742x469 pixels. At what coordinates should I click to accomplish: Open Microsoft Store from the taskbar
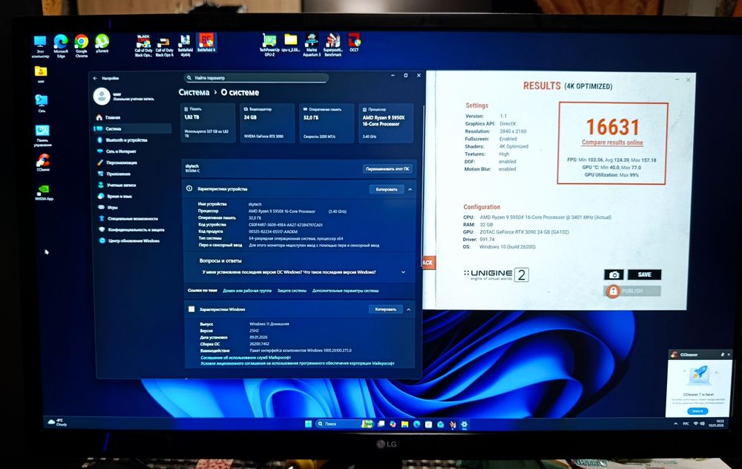[428, 424]
